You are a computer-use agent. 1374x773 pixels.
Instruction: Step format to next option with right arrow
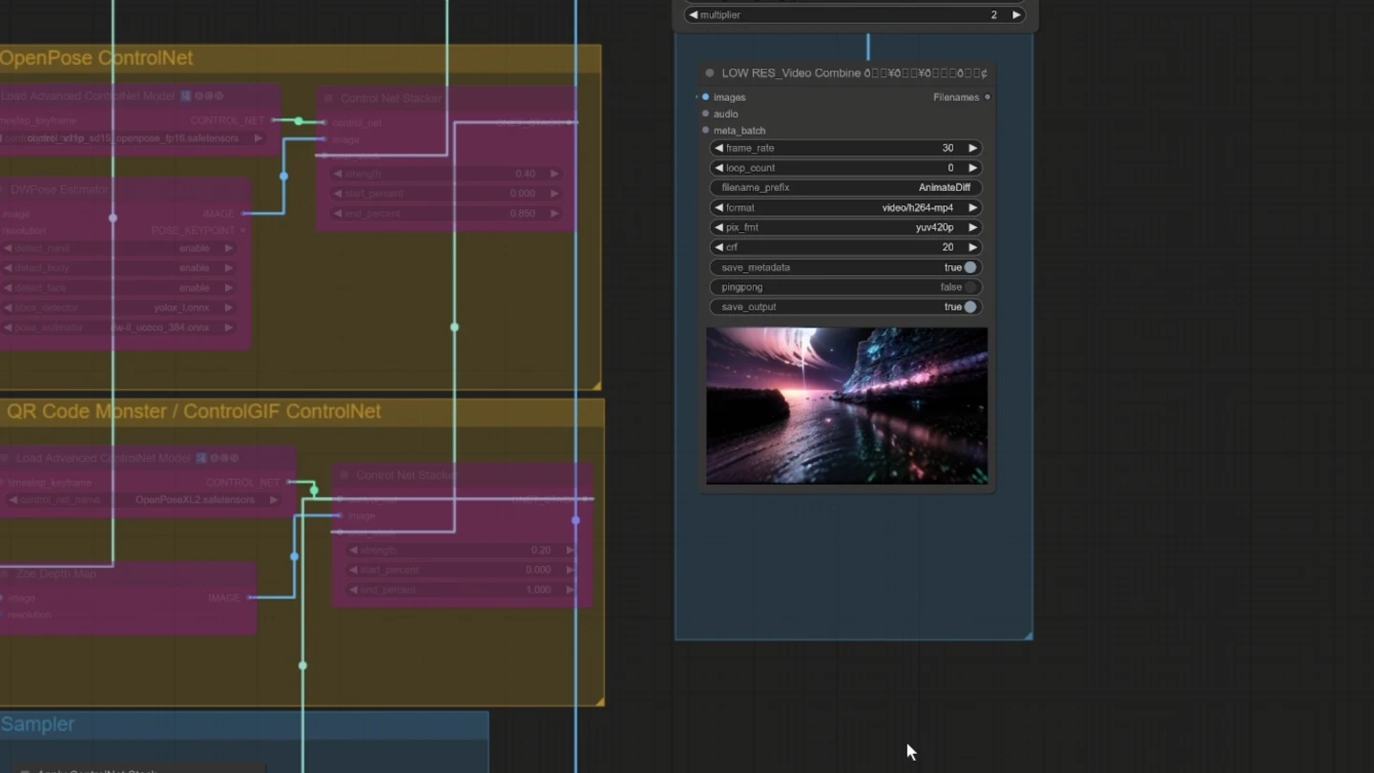[972, 207]
